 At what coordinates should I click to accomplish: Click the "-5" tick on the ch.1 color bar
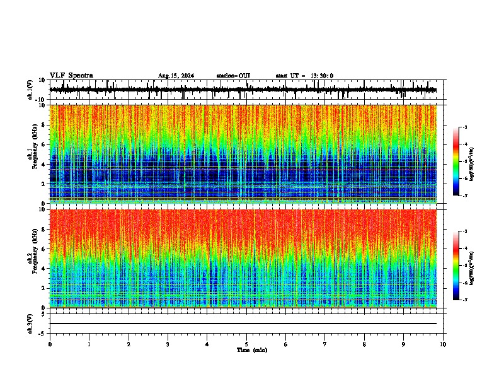click(465, 161)
